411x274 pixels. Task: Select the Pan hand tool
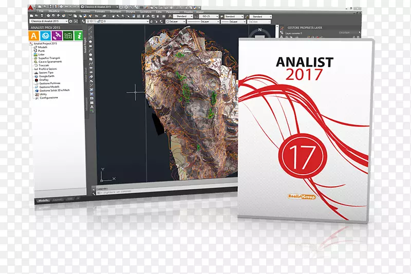(x=113, y=16)
